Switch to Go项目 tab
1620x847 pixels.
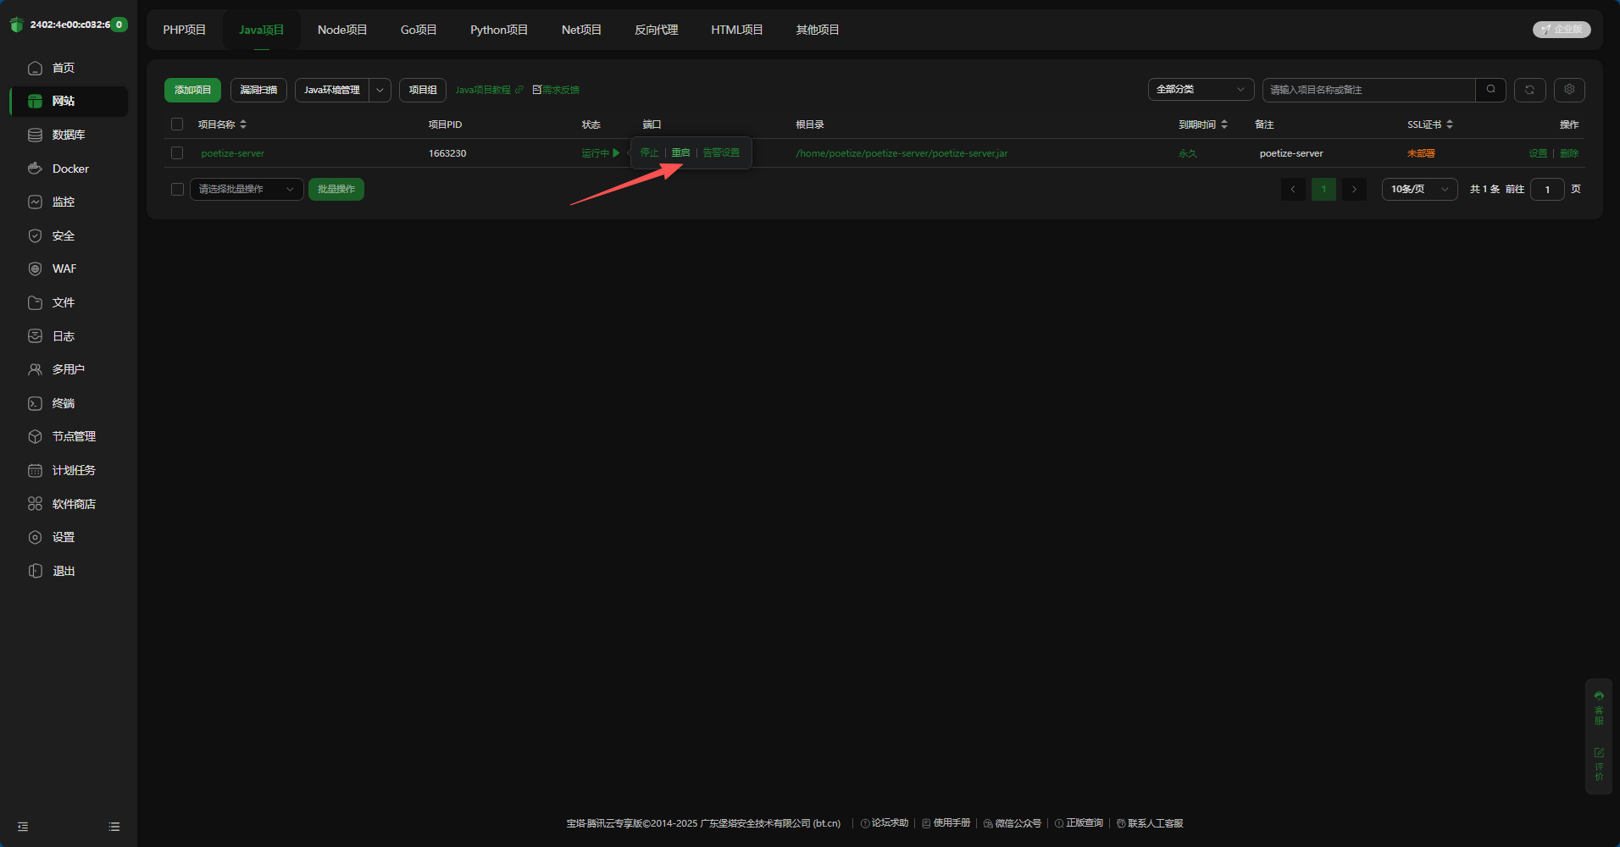click(x=419, y=30)
